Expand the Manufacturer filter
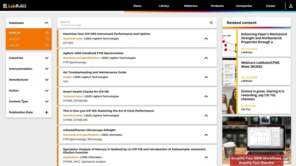Image resolution: width=296 pixels, height=166 pixels. click(x=47, y=80)
